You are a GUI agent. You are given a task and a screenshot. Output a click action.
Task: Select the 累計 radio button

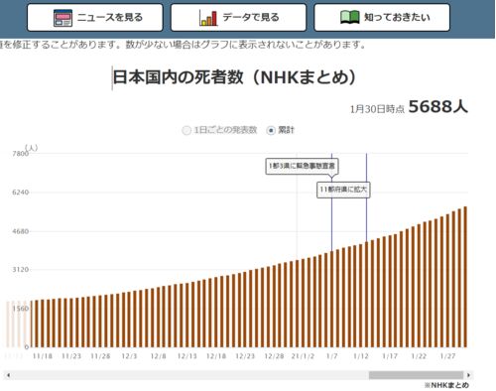[271, 130]
